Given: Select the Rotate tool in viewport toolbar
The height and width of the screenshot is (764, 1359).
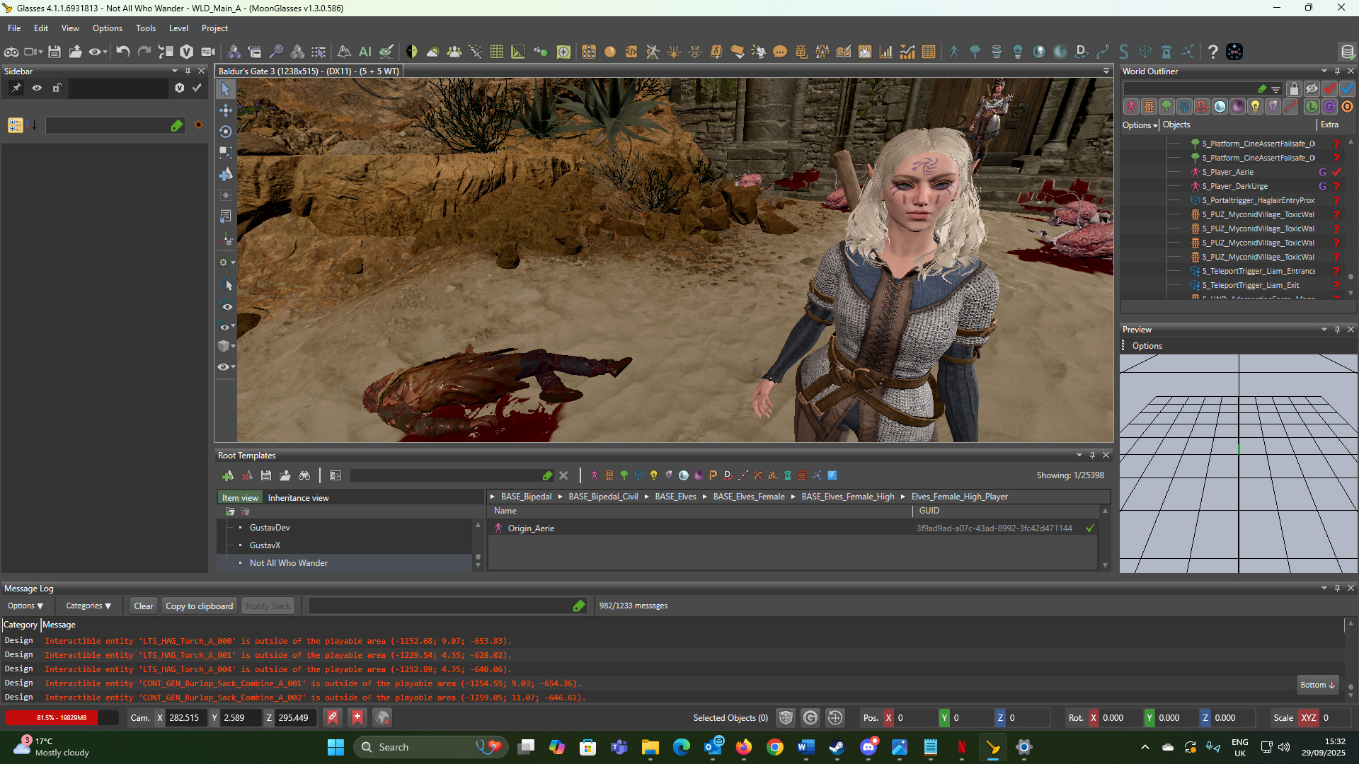Looking at the screenshot, I should (226, 132).
